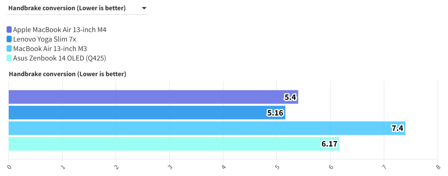
Task: Click the Handbrake conversion dropdown label
Action: pos(67,8)
